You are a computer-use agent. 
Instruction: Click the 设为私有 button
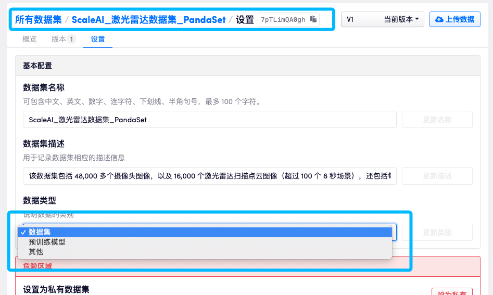(451, 291)
